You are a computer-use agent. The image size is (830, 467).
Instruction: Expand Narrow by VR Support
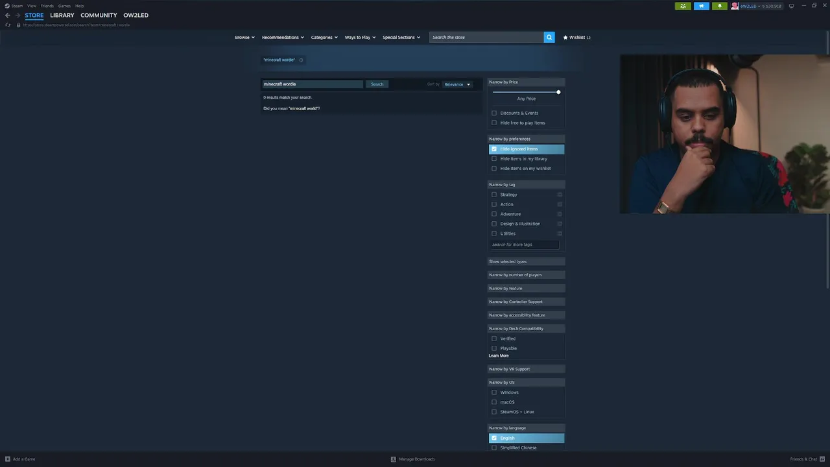(x=526, y=369)
